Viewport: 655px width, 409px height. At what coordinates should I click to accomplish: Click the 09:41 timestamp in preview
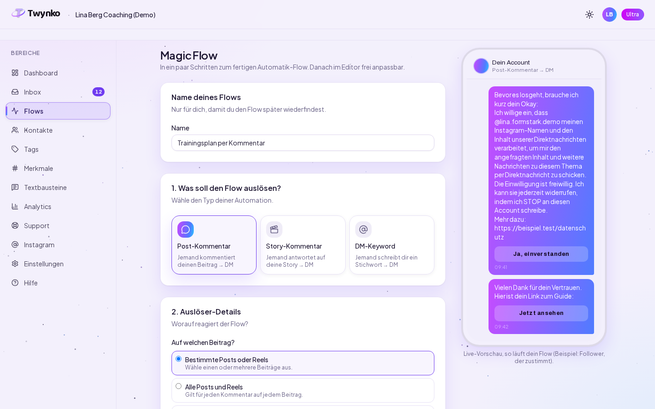pos(501,267)
